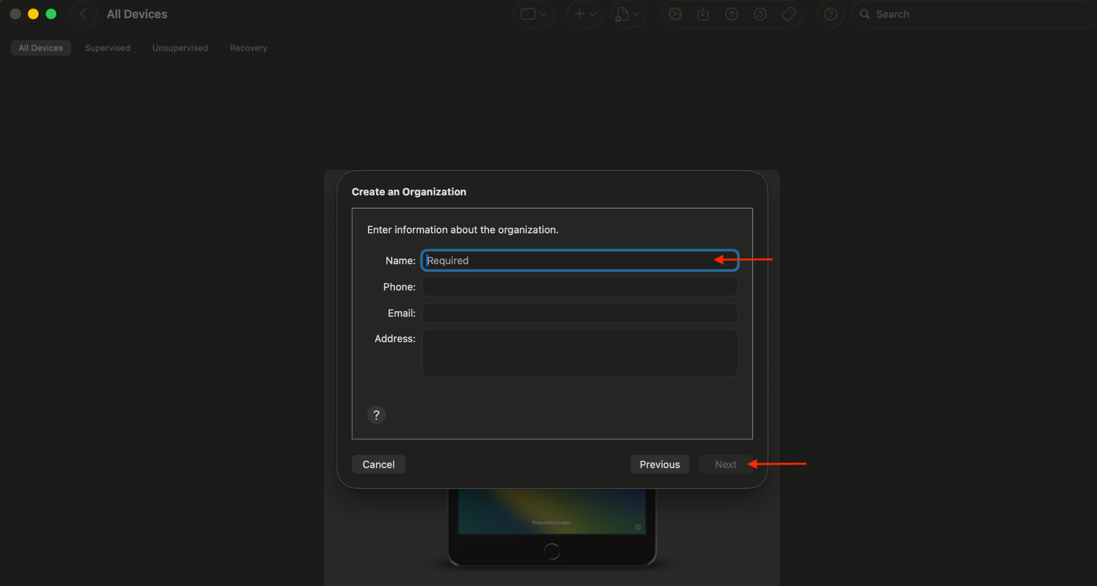Click into the Email input field
Viewport: 1097px width, 586px height.
(580, 313)
